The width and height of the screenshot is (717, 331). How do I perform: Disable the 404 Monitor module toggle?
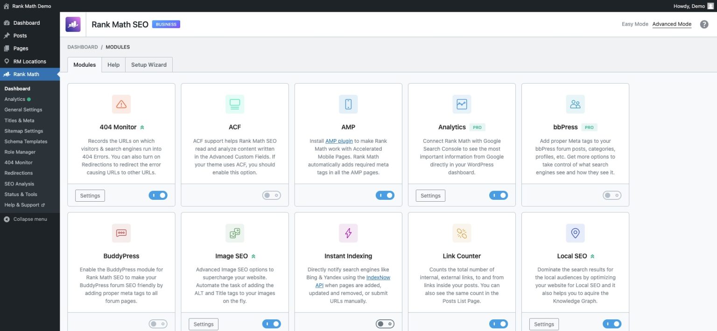pyautogui.click(x=158, y=195)
